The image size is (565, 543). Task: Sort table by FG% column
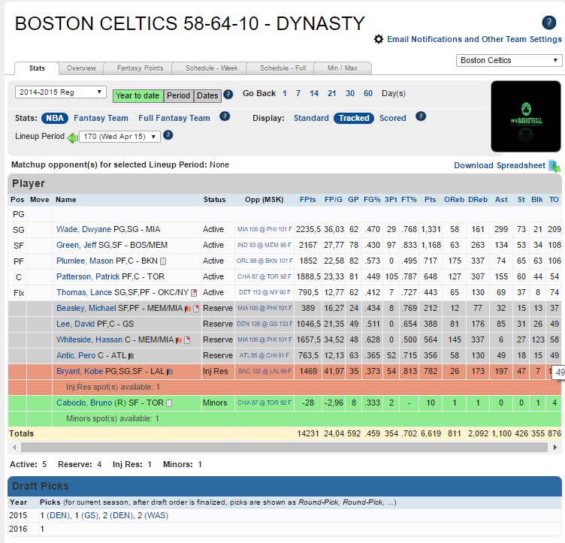372,200
